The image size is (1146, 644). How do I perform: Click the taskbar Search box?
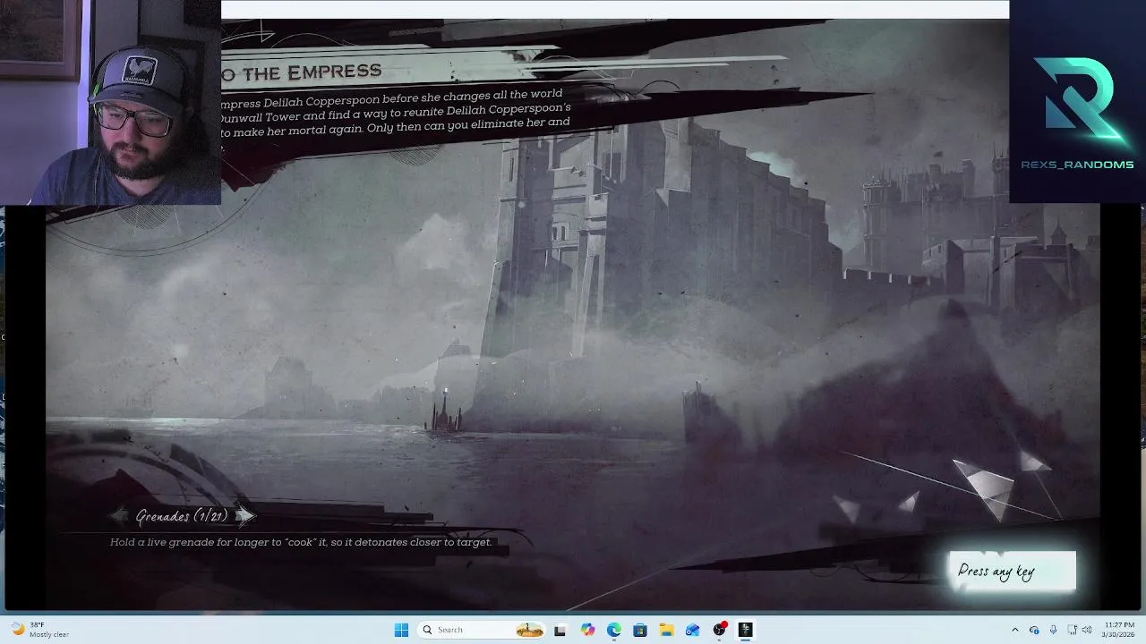point(483,630)
